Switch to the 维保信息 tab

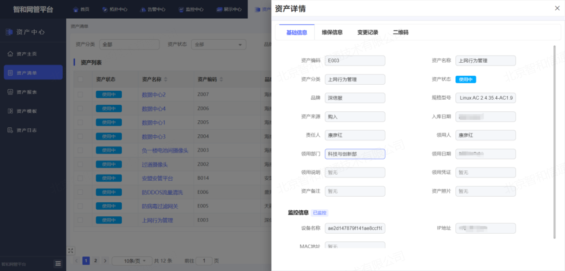(332, 32)
